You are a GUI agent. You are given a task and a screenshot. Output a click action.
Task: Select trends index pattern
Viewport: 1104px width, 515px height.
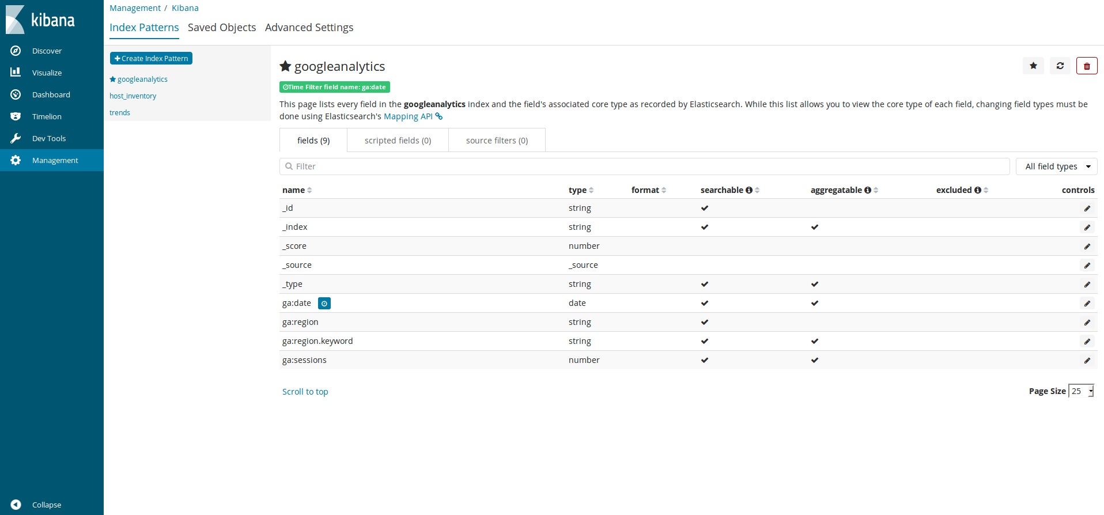point(120,113)
